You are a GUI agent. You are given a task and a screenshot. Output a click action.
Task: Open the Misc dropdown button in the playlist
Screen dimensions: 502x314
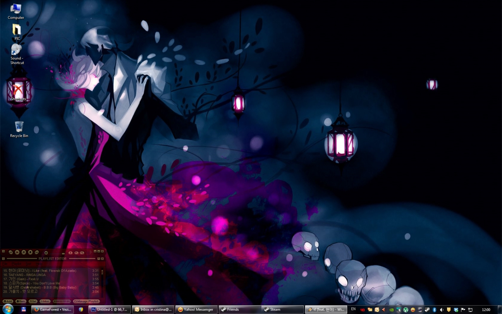[x=45, y=301]
